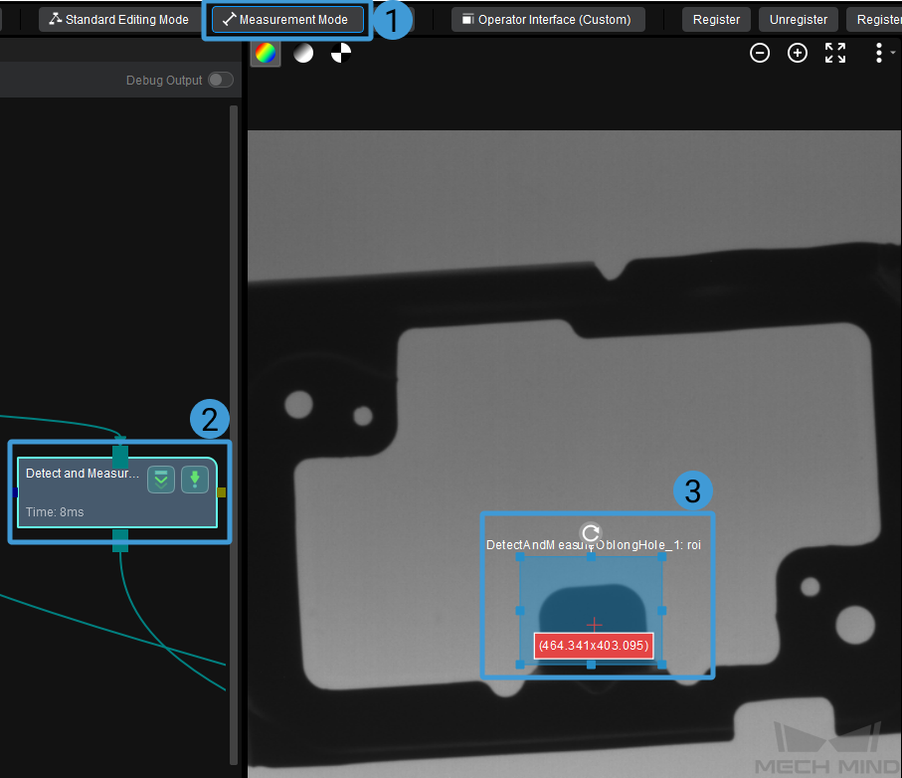
Task: Click the step's Time: 8ms text
Action: tap(55, 512)
